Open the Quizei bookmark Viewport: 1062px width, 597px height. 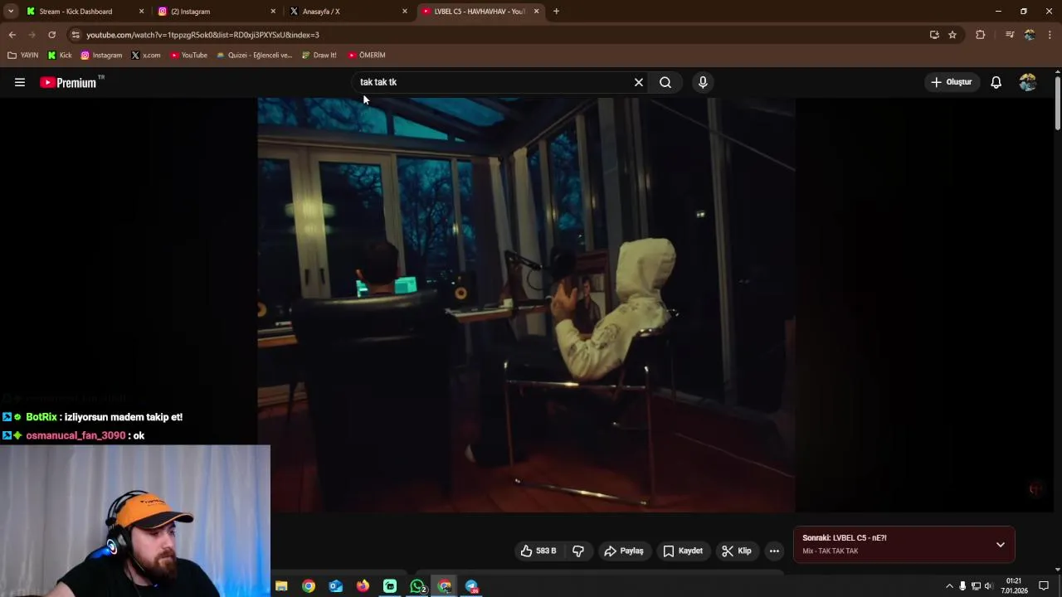[254, 56]
